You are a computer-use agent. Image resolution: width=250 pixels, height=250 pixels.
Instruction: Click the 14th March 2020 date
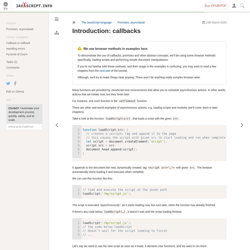(x=216, y=22)
